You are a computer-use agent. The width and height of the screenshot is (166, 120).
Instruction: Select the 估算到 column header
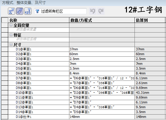point(150,20)
